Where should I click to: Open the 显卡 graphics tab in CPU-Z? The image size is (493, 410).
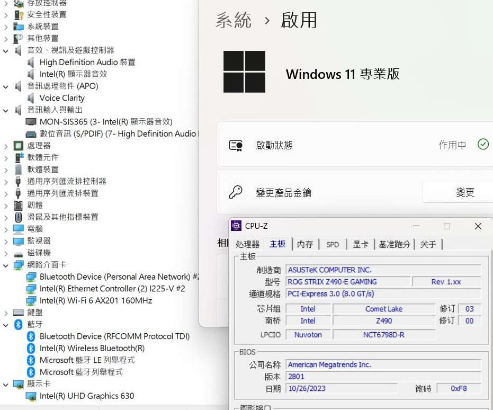point(360,244)
